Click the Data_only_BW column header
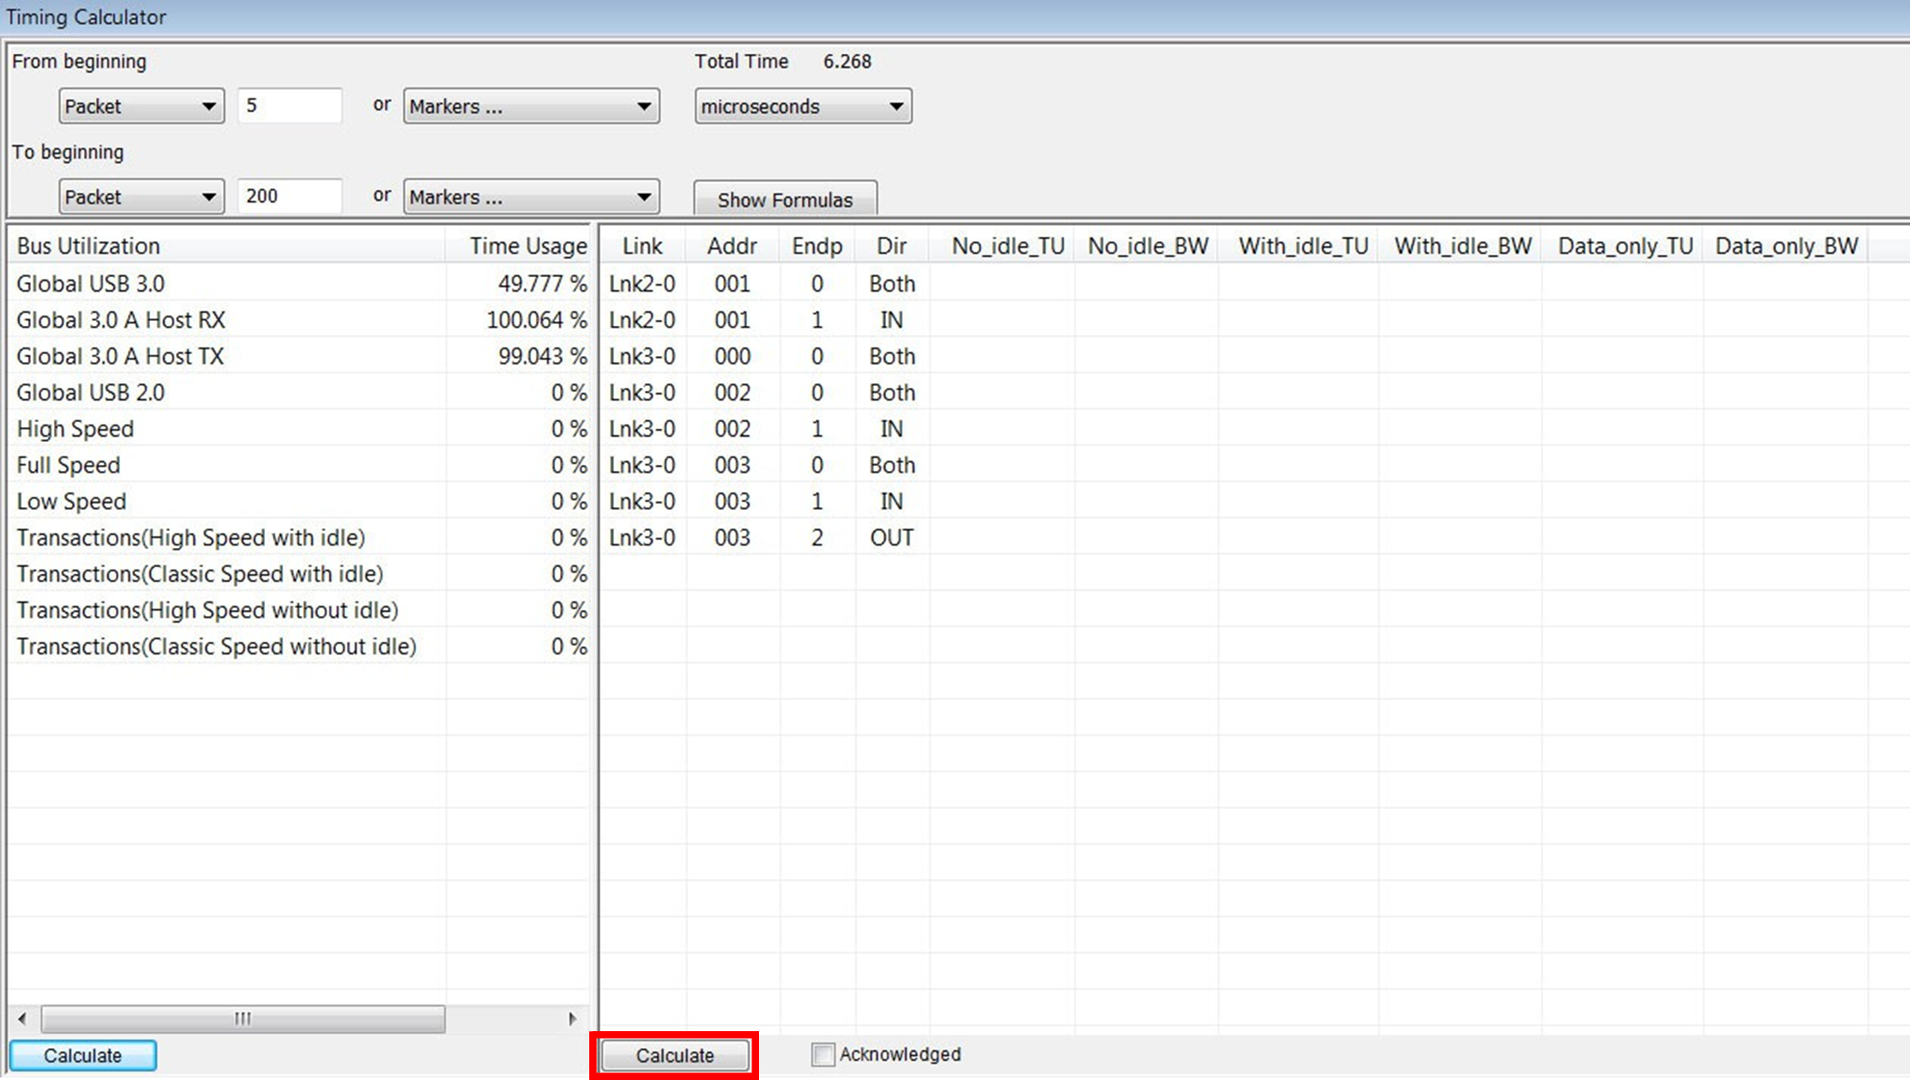 1785,246
